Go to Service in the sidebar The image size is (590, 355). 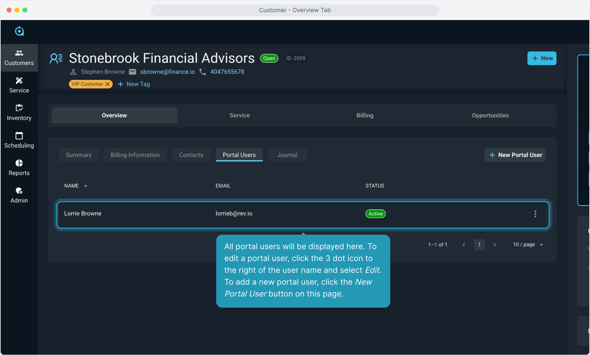point(19,85)
